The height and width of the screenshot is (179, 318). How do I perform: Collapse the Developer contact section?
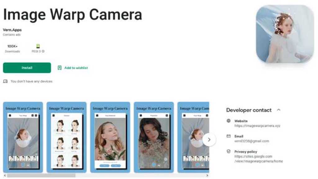coord(279,110)
